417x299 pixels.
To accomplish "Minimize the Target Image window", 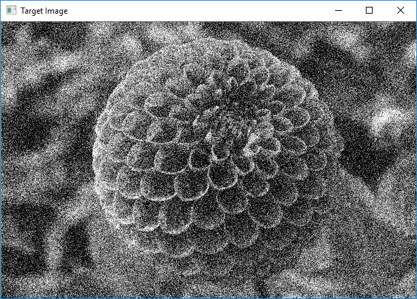I will click(339, 11).
